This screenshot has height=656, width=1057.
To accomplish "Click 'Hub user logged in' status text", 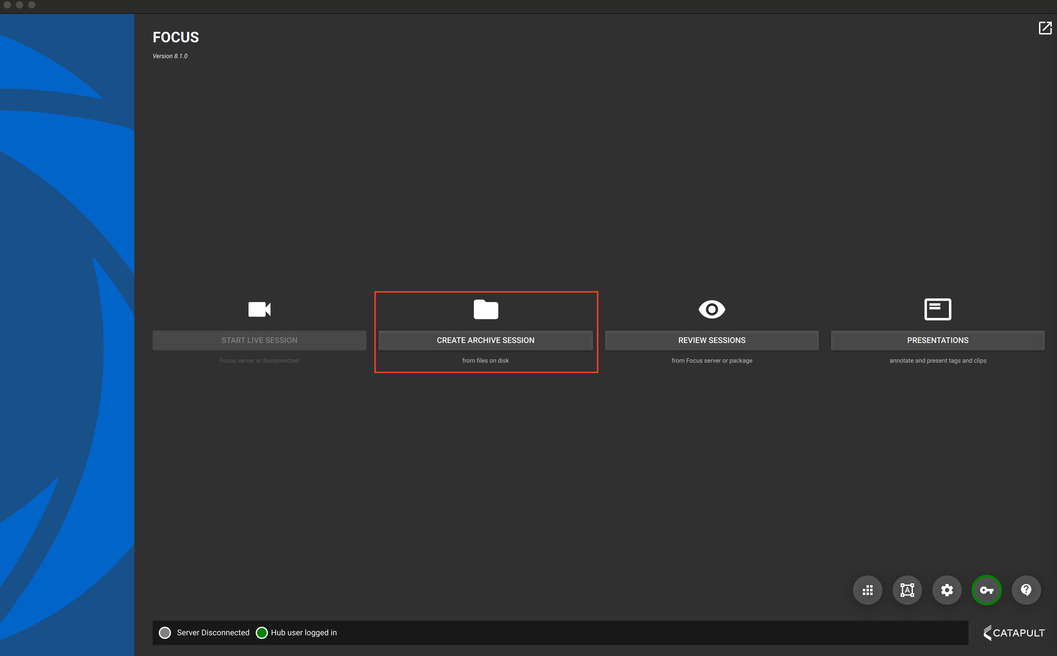I will pos(304,633).
